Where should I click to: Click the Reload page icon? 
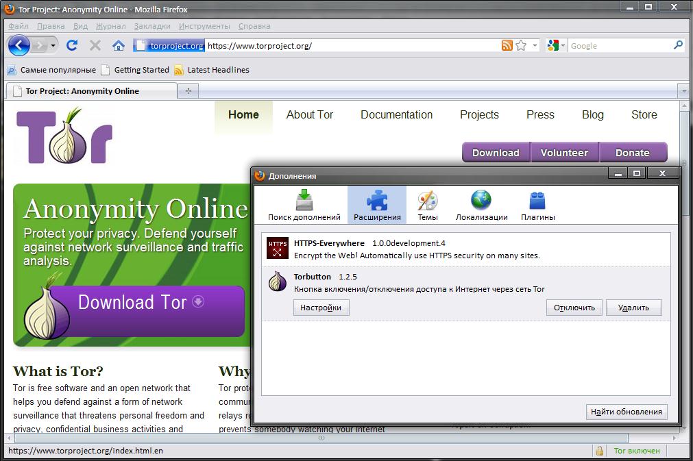pyautogui.click(x=72, y=46)
